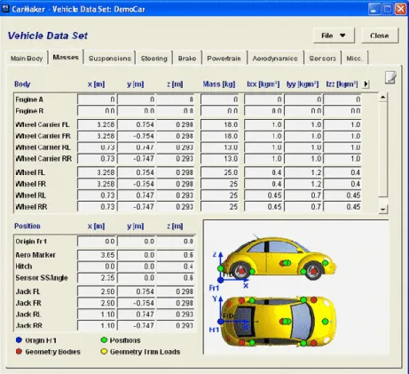Image resolution: width=409 pixels, height=374 pixels.
Task: Click the 'Sensor SSAngle' row label
Action: [x=42, y=278]
